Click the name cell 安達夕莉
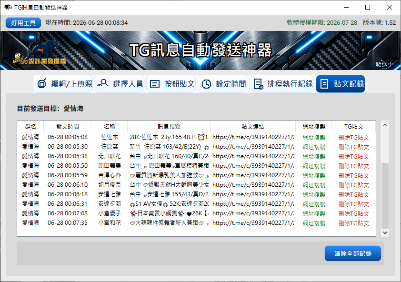The image size is (401, 282). pyautogui.click(x=110, y=204)
